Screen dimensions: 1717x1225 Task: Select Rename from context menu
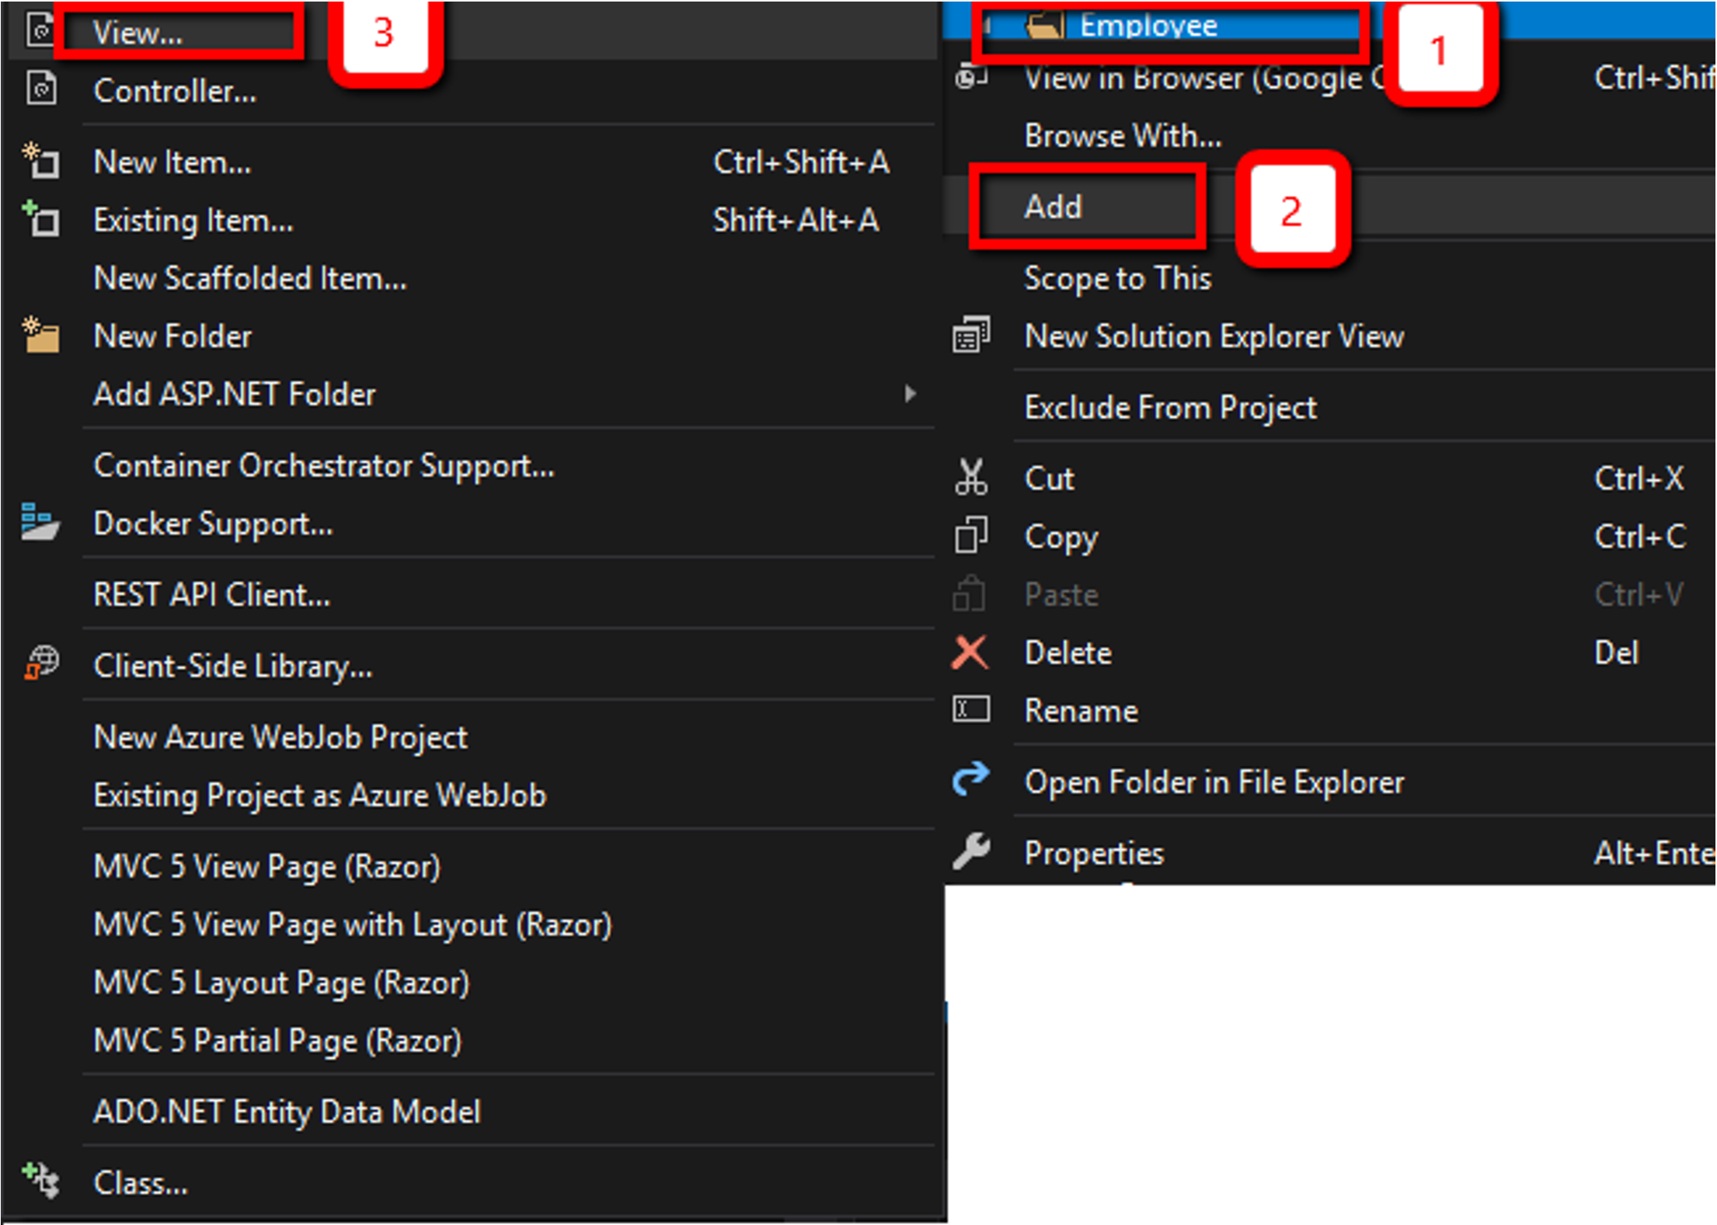coord(1081,710)
